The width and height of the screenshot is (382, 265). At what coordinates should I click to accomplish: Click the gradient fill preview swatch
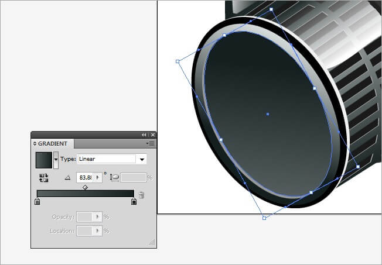click(44, 160)
